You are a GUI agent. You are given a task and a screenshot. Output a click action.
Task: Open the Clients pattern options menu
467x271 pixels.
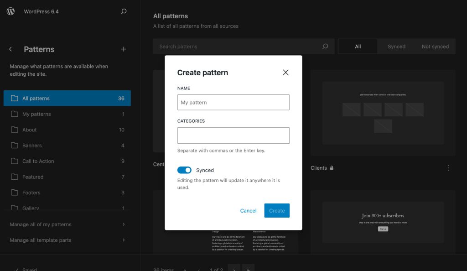pos(448,168)
